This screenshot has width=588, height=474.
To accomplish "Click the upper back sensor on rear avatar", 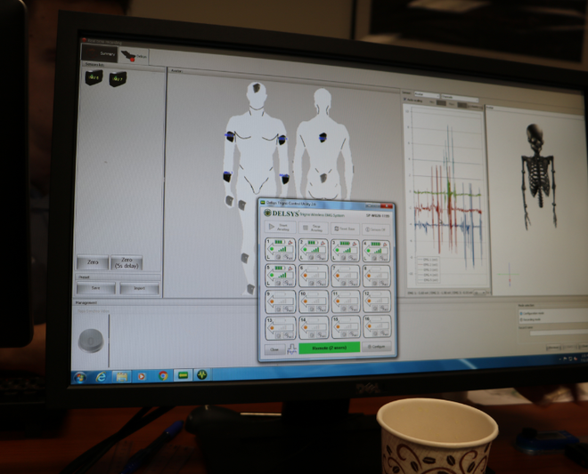I will click(x=323, y=138).
